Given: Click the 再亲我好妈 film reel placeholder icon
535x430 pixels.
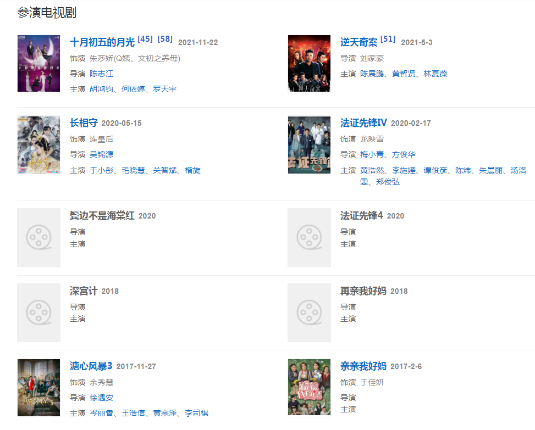Looking at the screenshot, I should [x=309, y=312].
